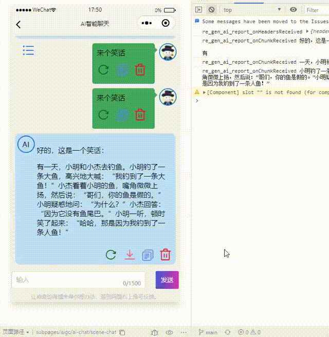Open the blue list menu icon in the chat
The width and height of the screenshot is (329, 337).
click(28, 50)
